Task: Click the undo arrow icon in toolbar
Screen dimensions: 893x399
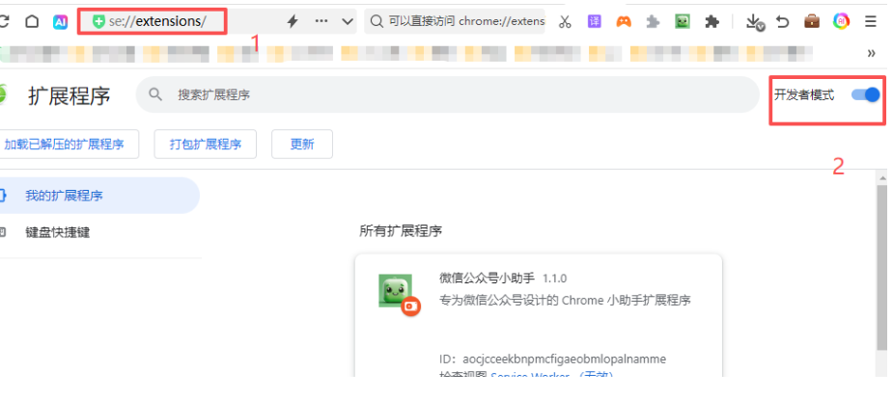Action: pos(783,21)
